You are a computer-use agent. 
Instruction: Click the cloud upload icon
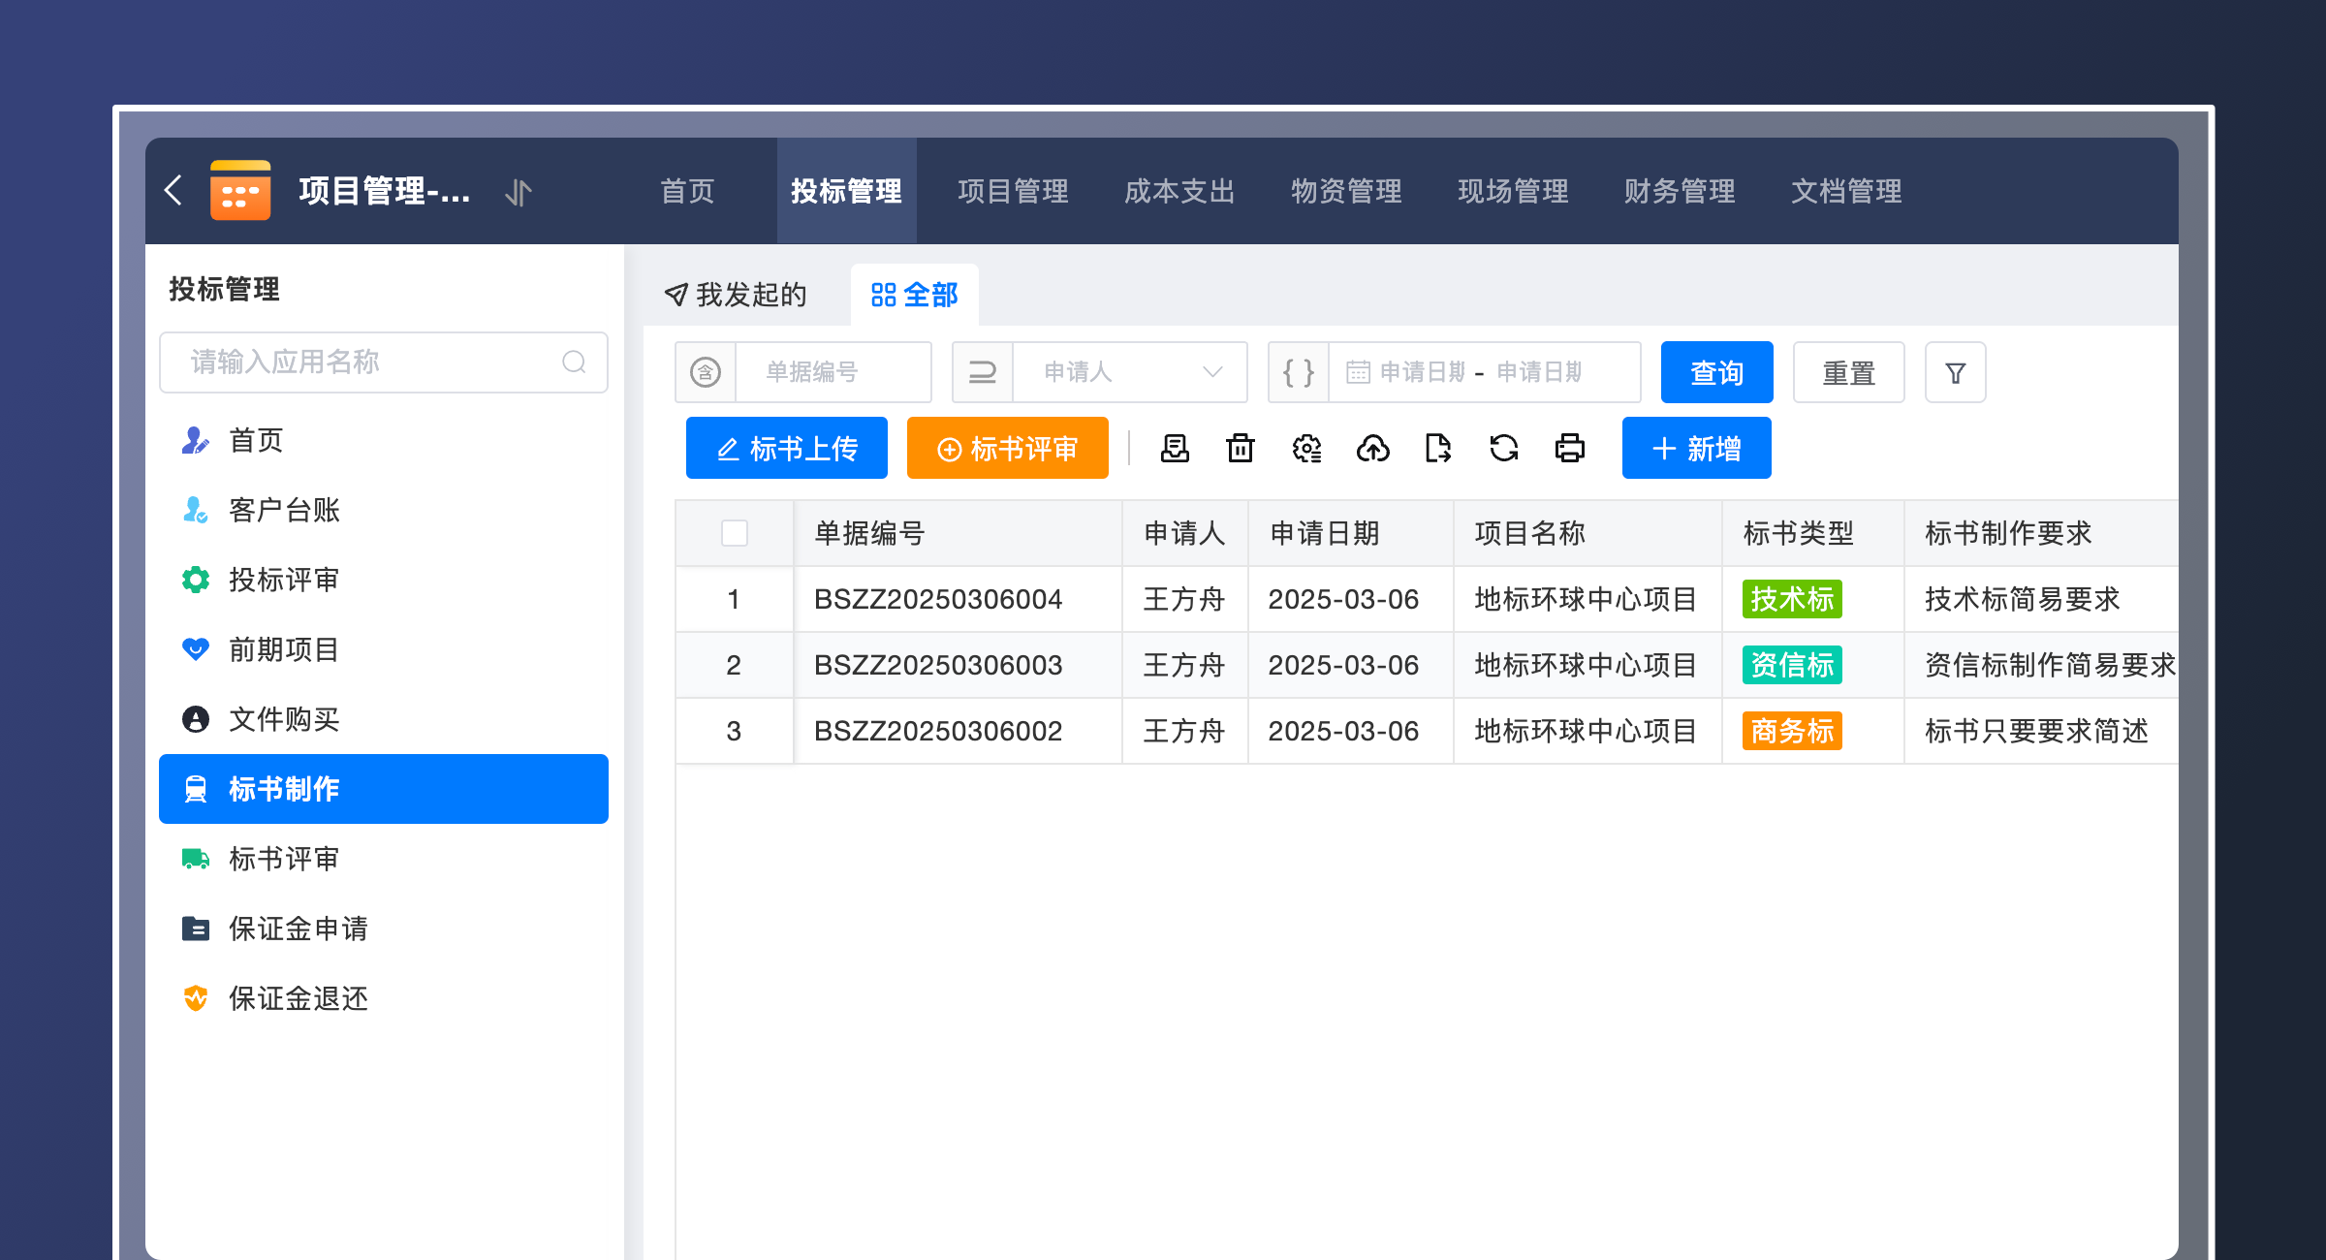pos(1372,449)
